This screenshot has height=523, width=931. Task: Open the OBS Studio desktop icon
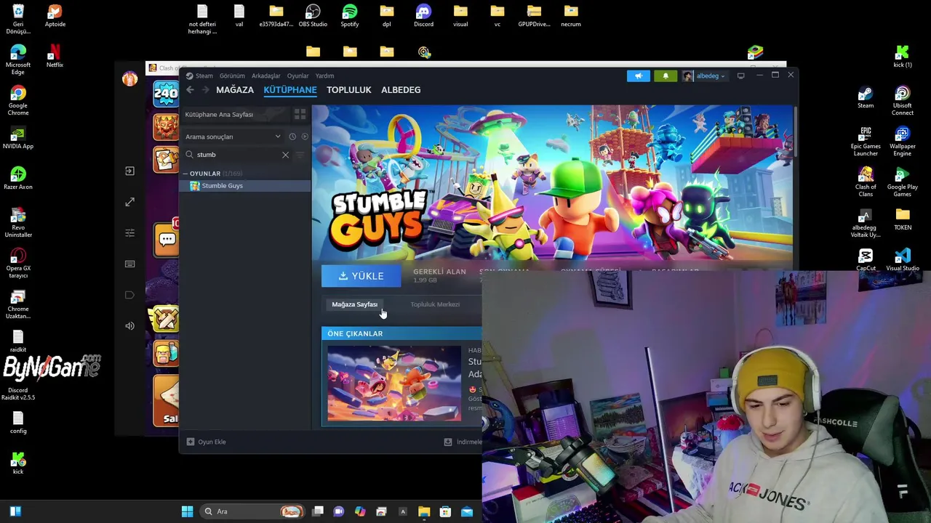click(313, 15)
